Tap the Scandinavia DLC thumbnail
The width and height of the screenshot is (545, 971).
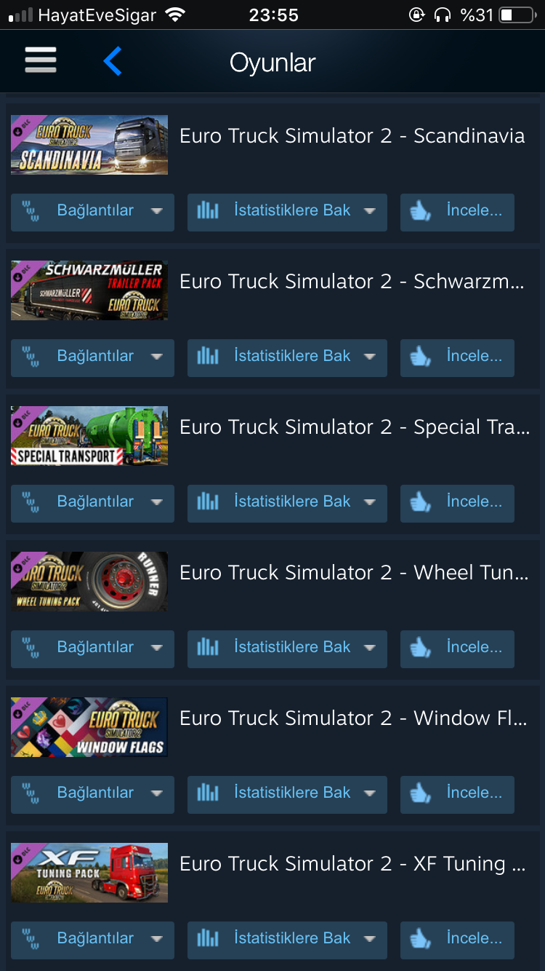(x=89, y=145)
